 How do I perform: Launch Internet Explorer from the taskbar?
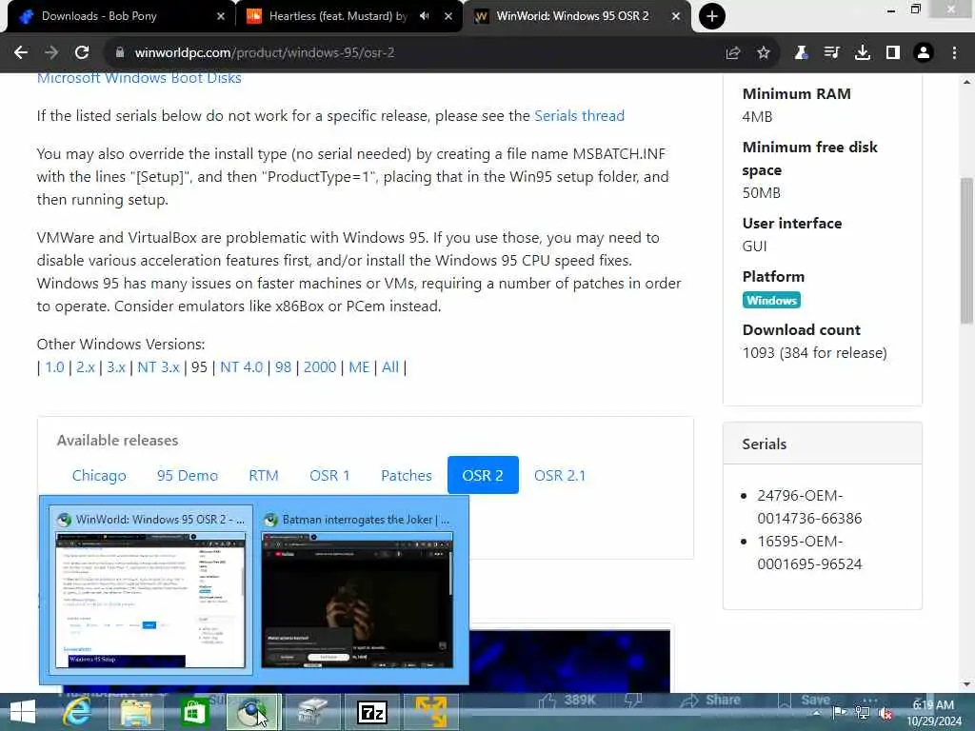(x=78, y=712)
